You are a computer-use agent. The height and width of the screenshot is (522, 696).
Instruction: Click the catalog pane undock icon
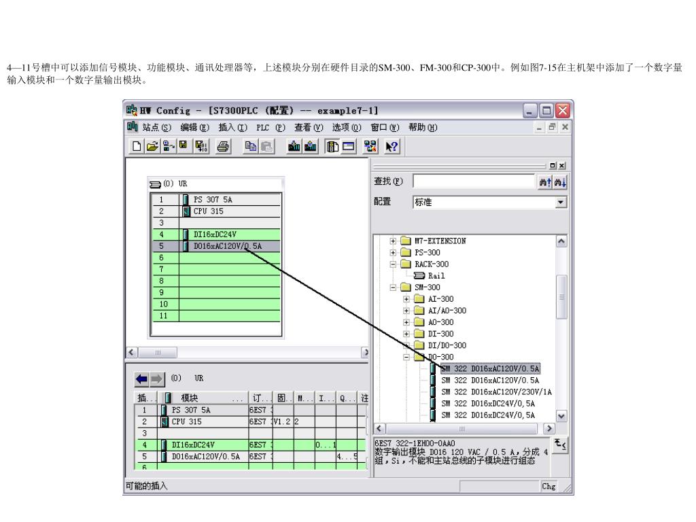coord(553,165)
